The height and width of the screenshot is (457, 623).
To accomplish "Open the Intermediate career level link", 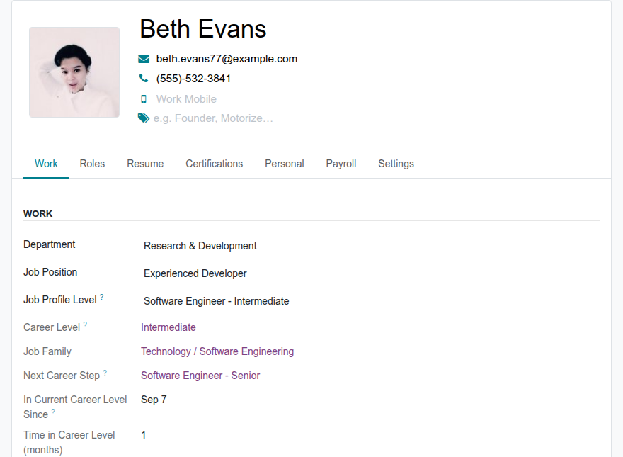I will pos(168,327).
